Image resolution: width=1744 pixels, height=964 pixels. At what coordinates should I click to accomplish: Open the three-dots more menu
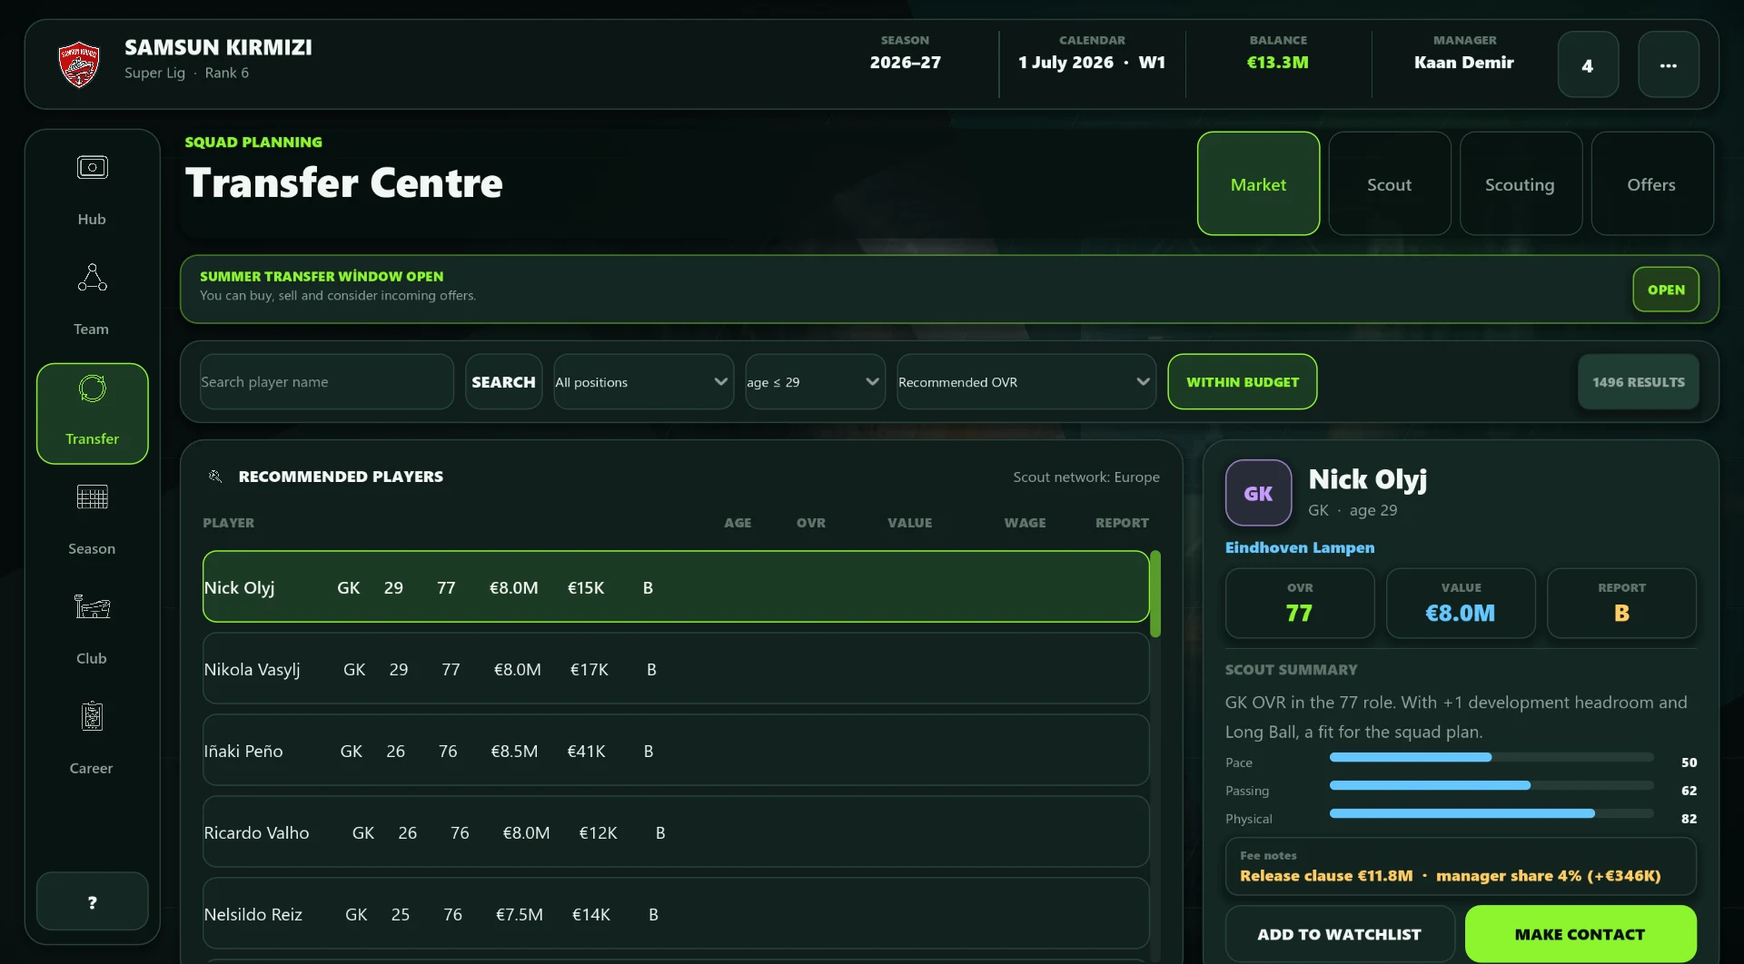1669,64
